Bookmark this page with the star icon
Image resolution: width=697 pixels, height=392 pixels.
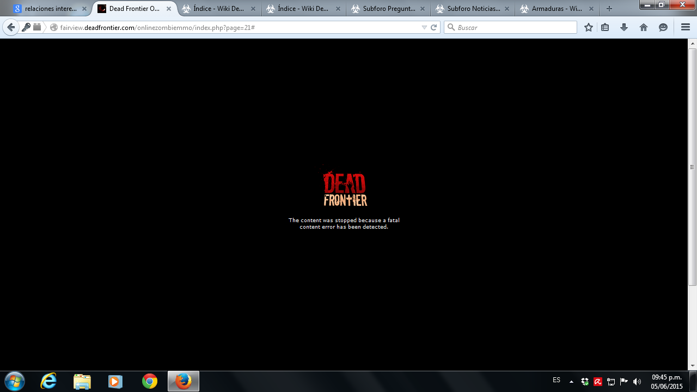point(589,27)
